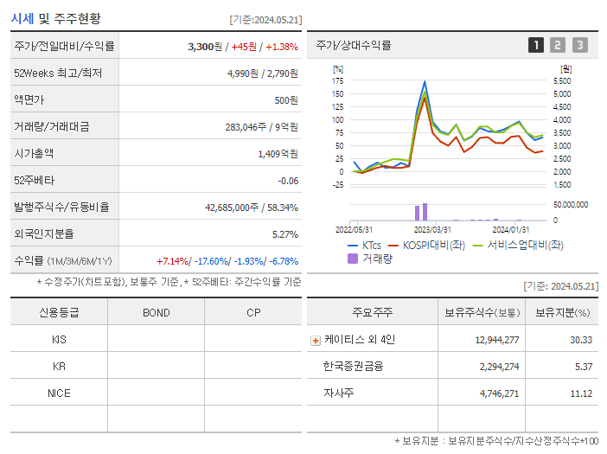This screenshot has width=607, height=454.
Task: Select the 거래량/거래대금 row label
Action: tap(52, 126)
